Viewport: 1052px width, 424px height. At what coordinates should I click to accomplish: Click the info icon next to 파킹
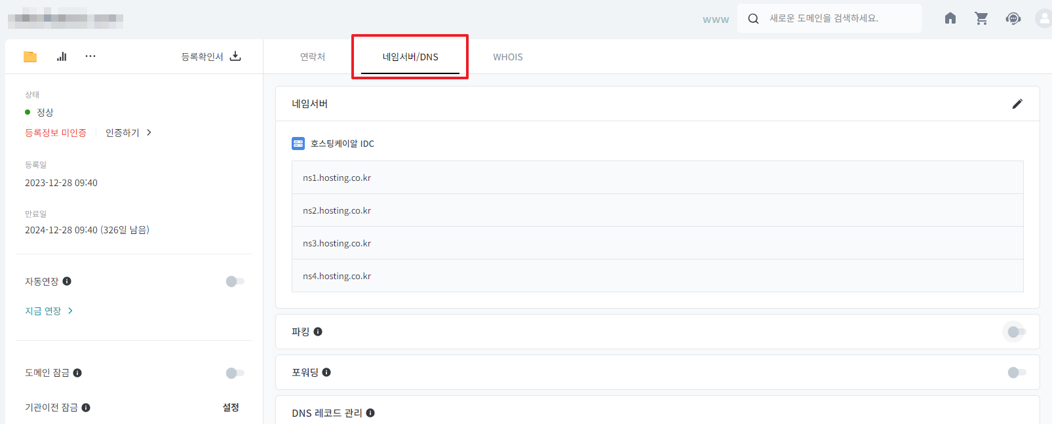click(318, 332)
